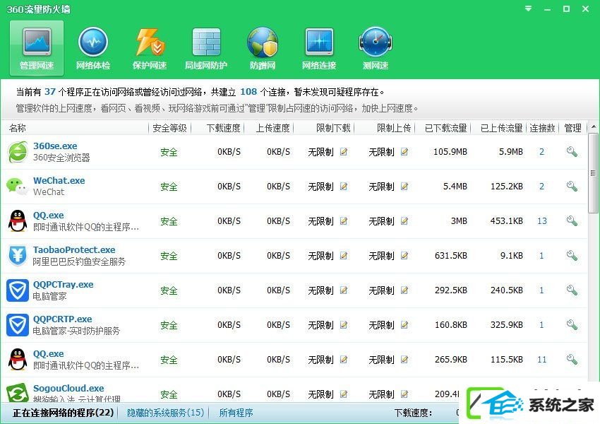The height and width of the screenshot is (424, 600).
Task: Open manage wrench for 360se.exe
Action: point(572,152)
